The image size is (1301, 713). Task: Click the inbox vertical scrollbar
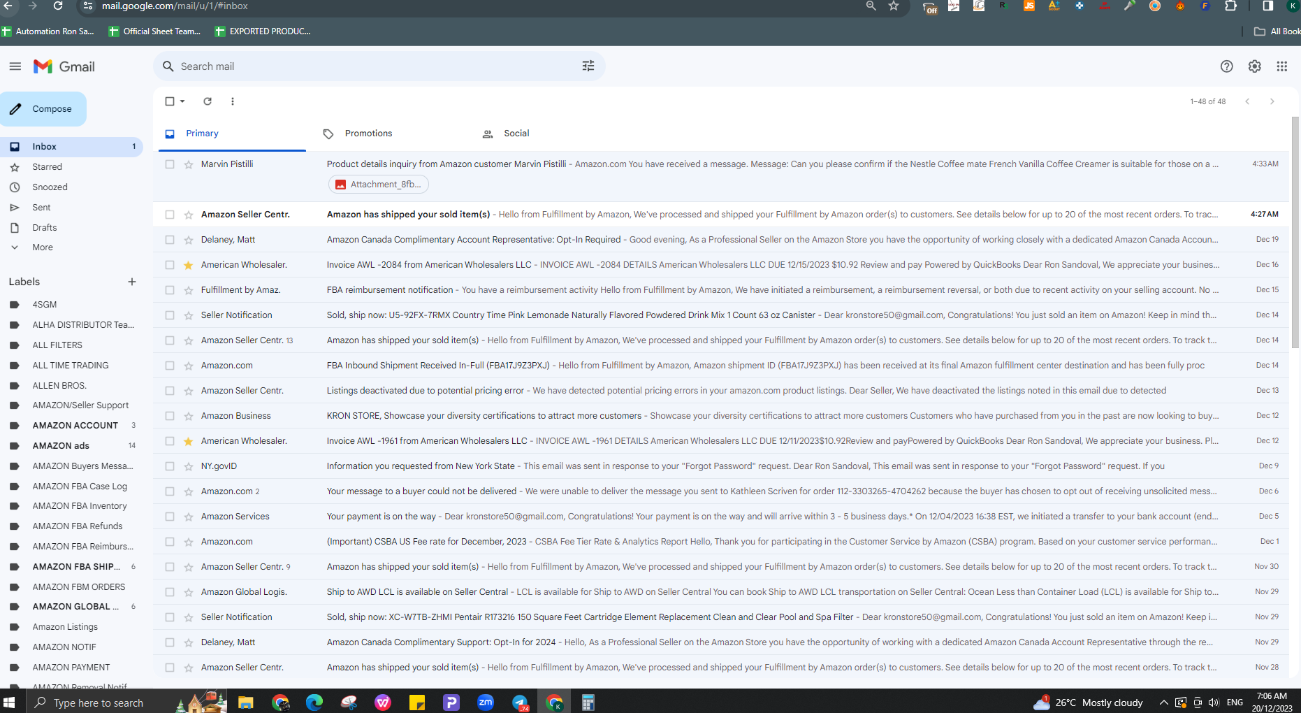click(1295, 233)
